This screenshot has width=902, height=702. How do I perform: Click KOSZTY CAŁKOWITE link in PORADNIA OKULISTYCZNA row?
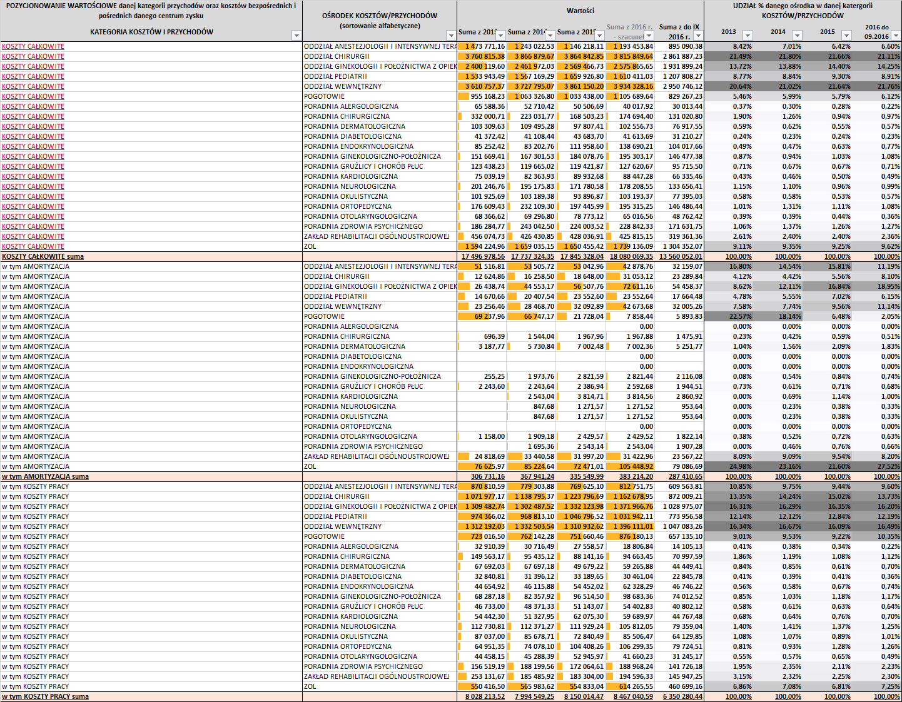tap(33, 196)
